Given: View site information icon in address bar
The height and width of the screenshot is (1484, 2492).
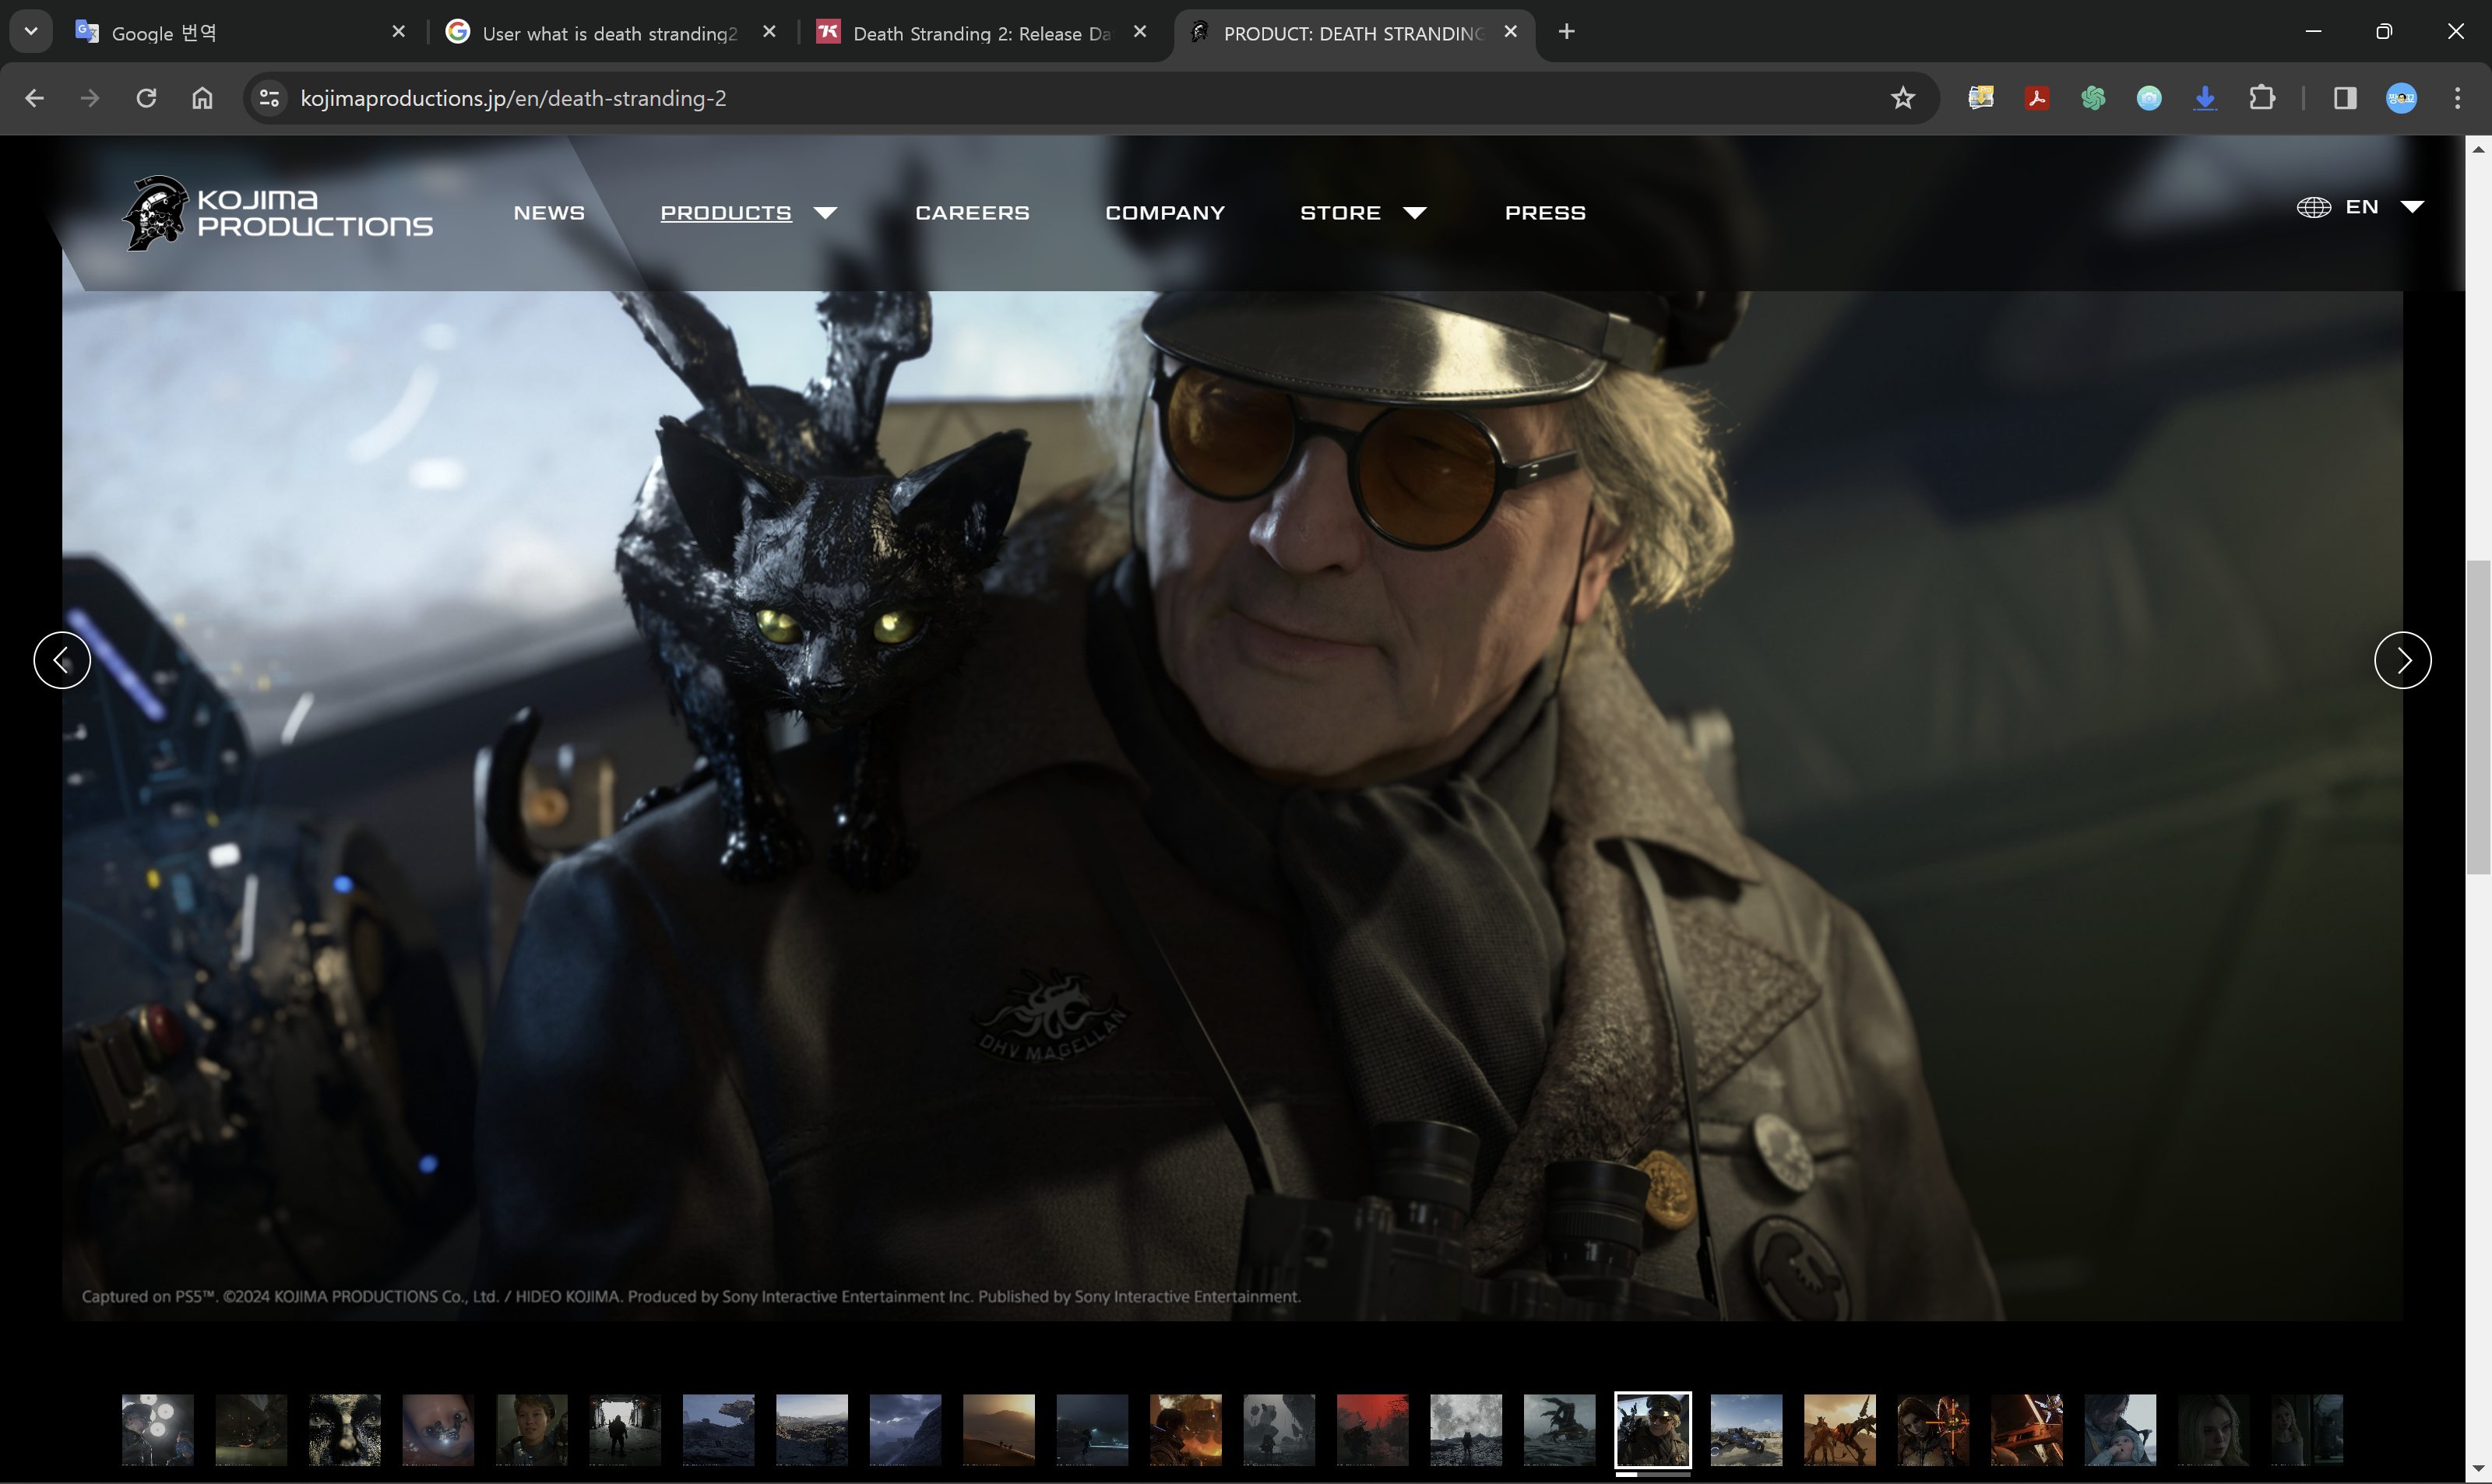Looking at the screenshot, I should click(x=269, y=98).
